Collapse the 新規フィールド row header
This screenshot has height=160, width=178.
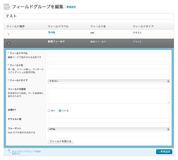point(89,43)
